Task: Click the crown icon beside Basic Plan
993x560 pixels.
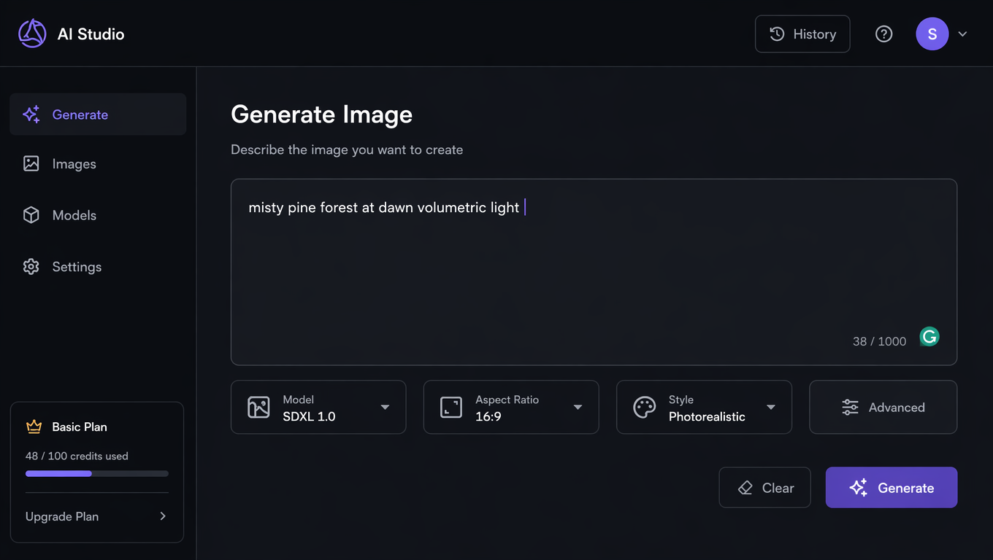Action: [x=34, y=427]
